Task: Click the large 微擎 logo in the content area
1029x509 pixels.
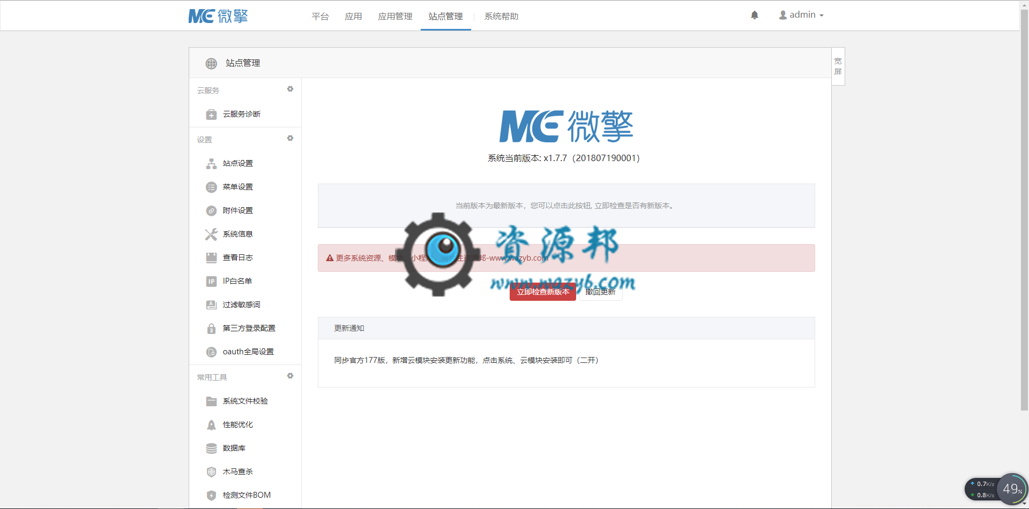Action: 566,126
